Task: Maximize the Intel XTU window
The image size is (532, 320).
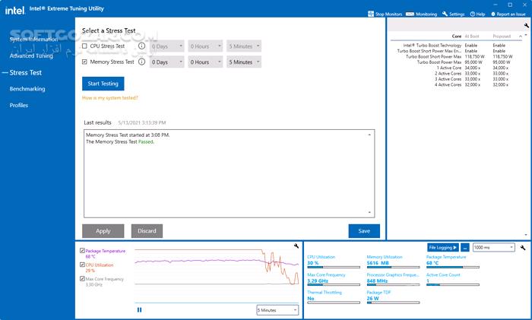Action: coord(510,5)
